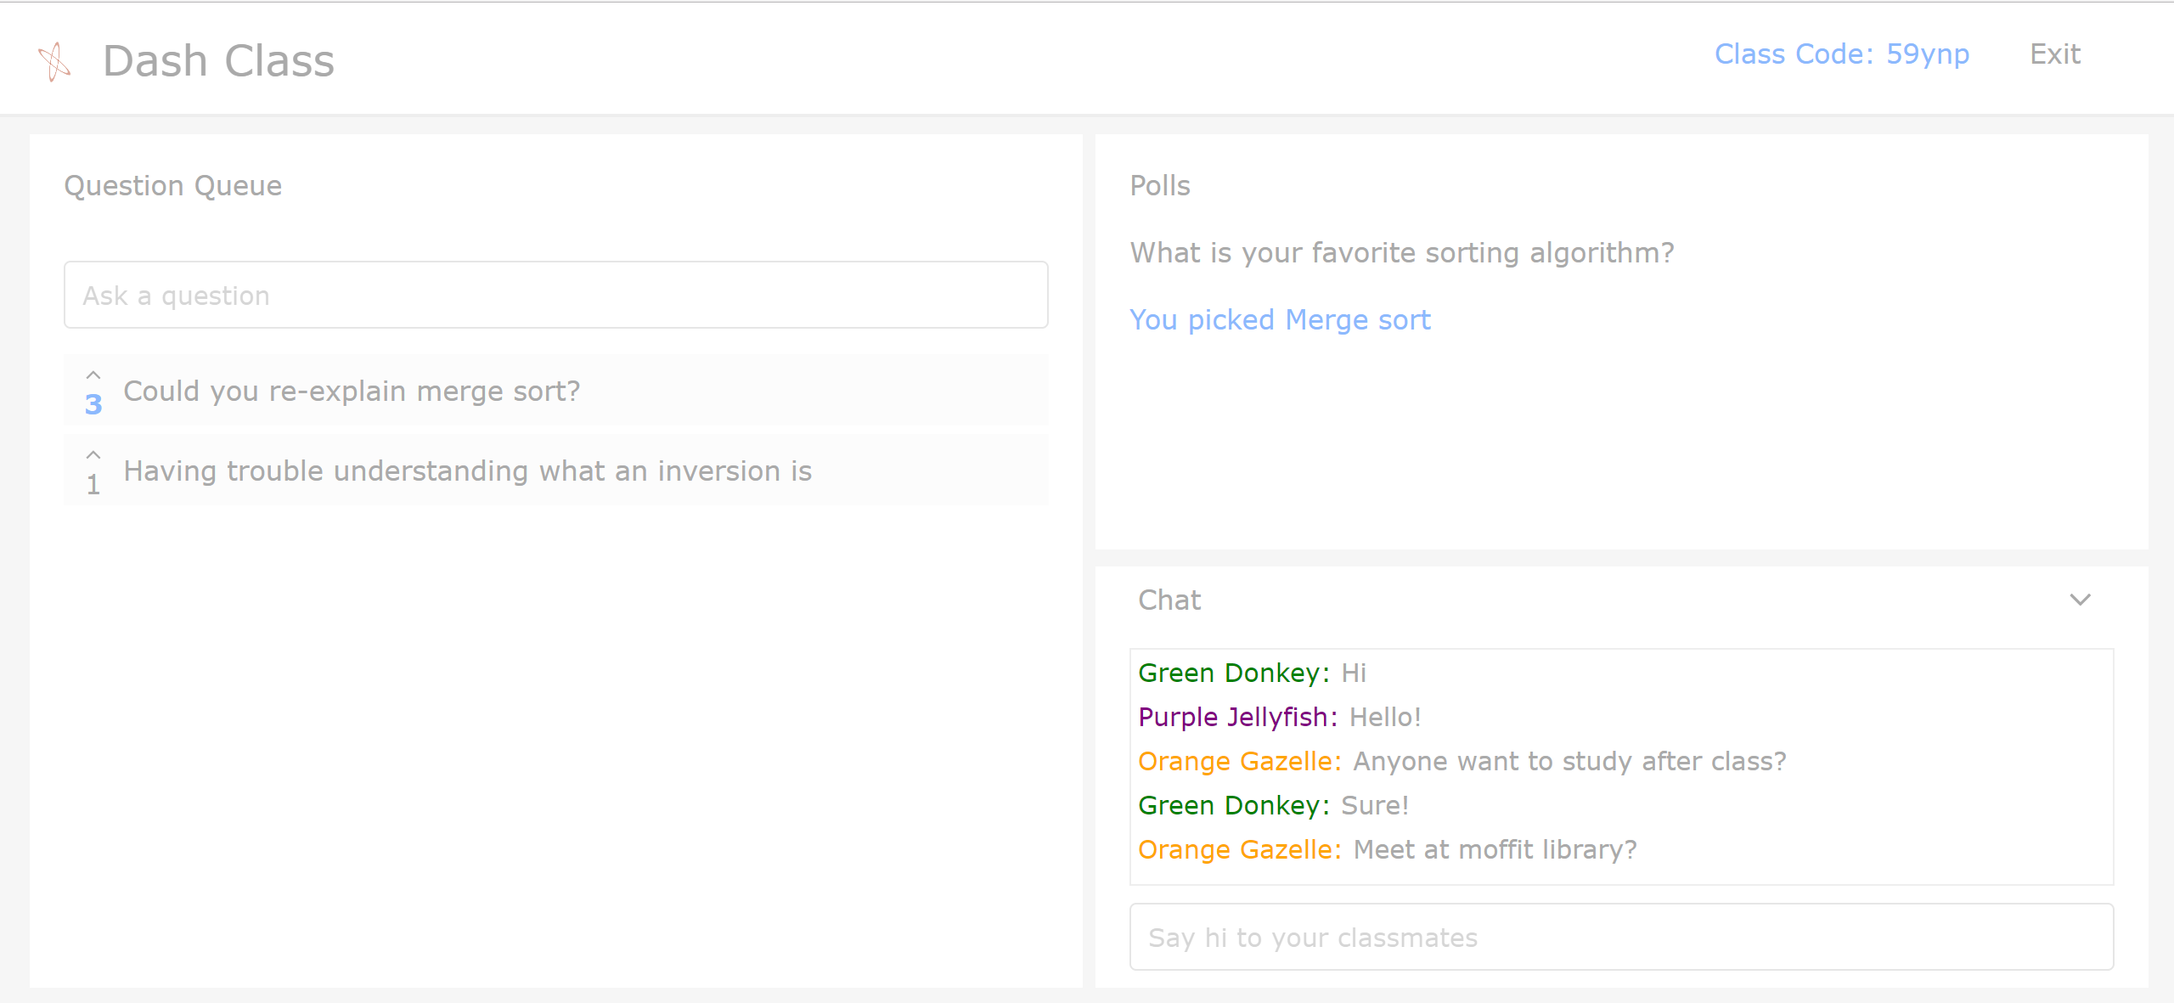Click the vote count 3 on merge sort question
The image size is (2174, 1003).
(93, 404)
